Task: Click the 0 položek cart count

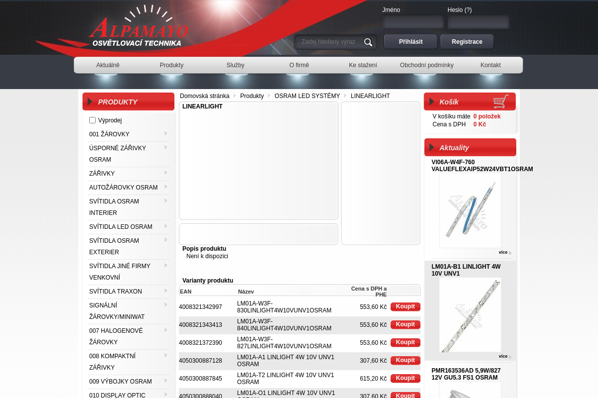Action: pyautogui.click(x=487, y=116)
